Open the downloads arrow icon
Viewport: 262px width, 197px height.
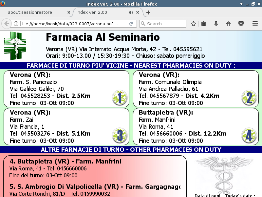click(216, 24)
